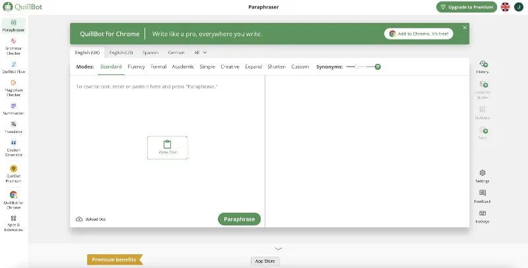This screenshot has width=528, height=268.
Task: Select the Fluency mode
Action: pyautogui.click(x=136, y=67)
